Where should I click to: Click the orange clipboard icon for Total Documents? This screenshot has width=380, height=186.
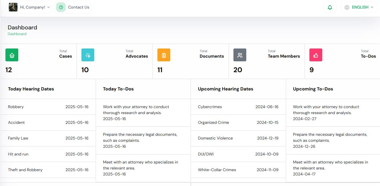click(164, 55)
